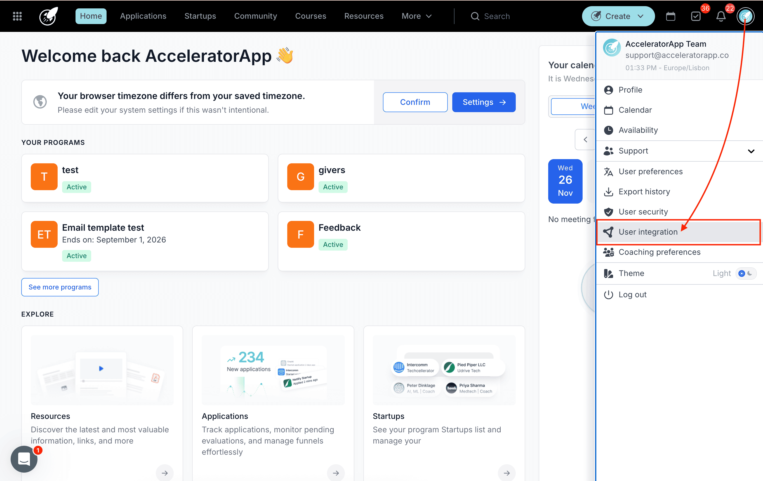Select the Wed 26 Nov date tile
The image size is (763, 481).
point(565,181)
